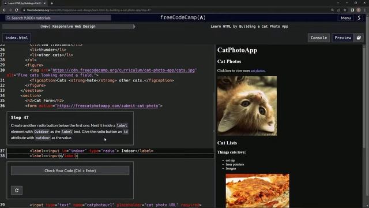Open the browser side panel icon
369x208 pixels.
click(352, 10)
